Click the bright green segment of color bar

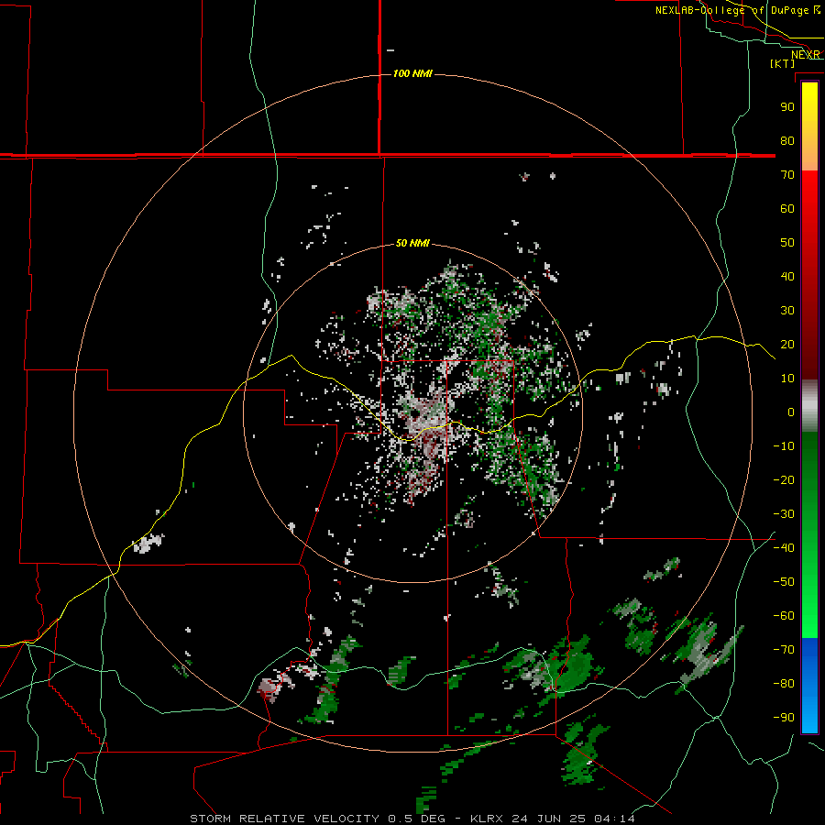[x=809, y=605]
